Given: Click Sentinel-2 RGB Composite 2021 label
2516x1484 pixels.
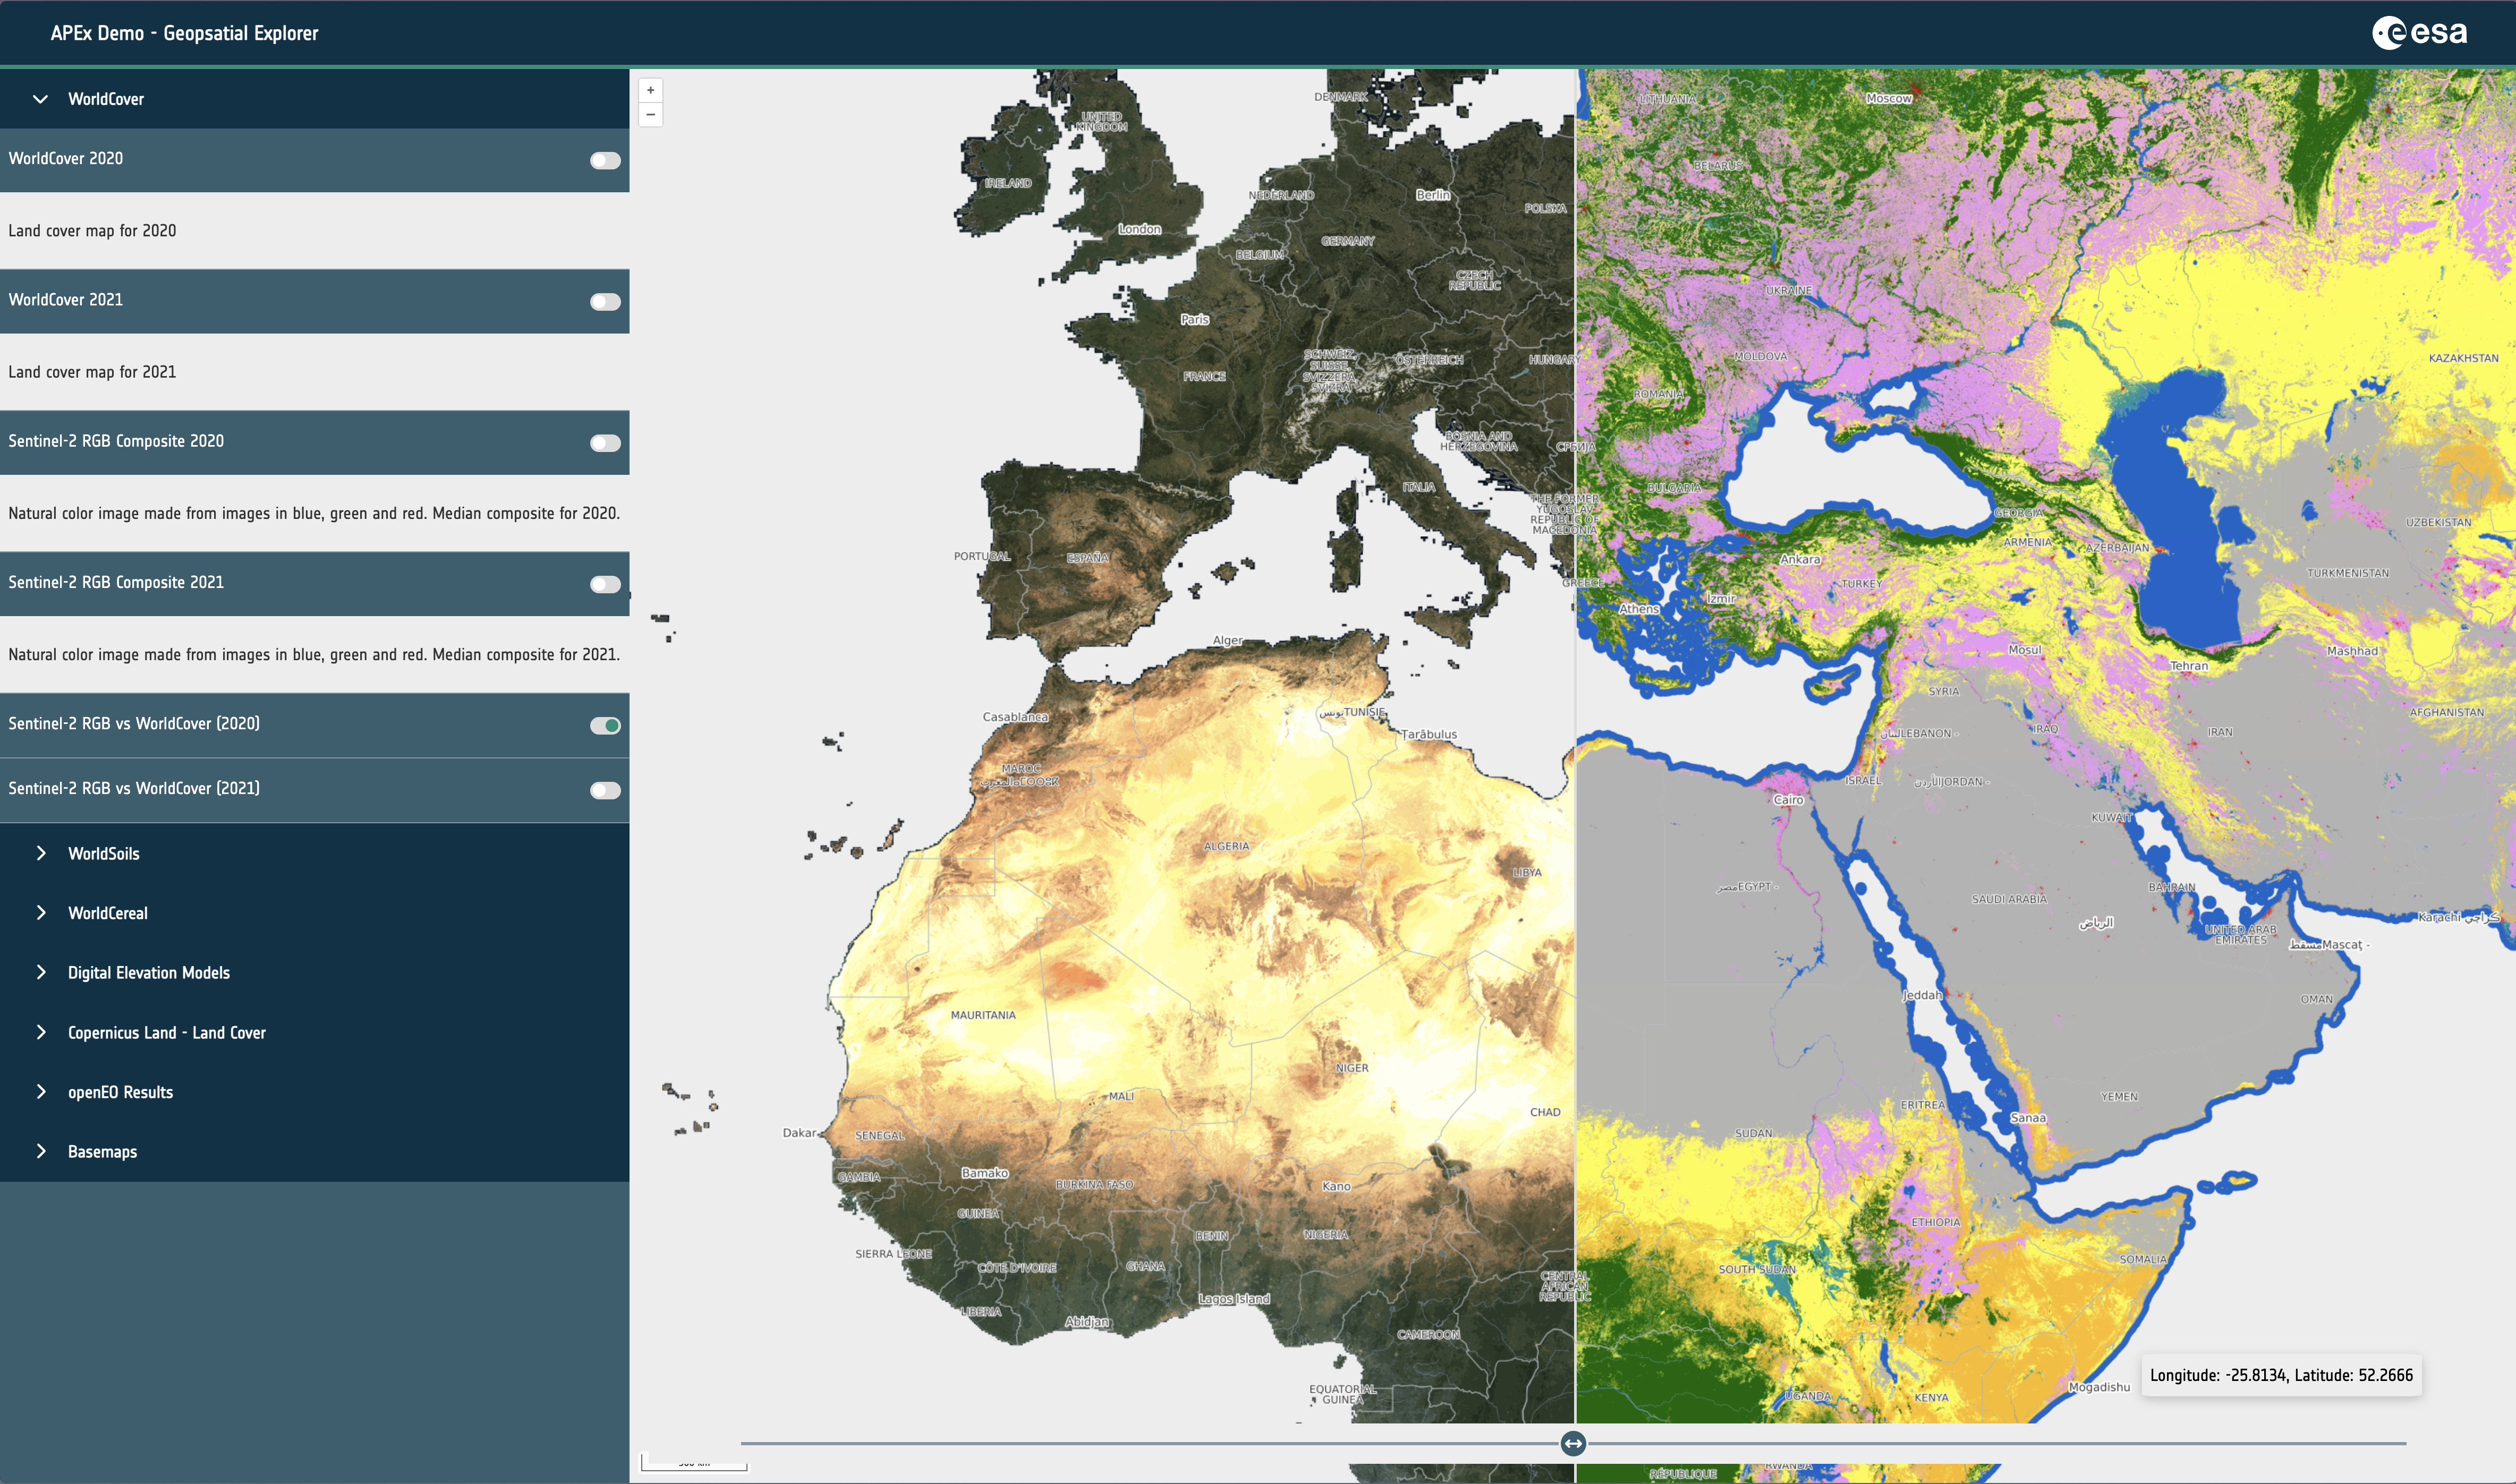Looking at the screenshot, I should point(116,582).
